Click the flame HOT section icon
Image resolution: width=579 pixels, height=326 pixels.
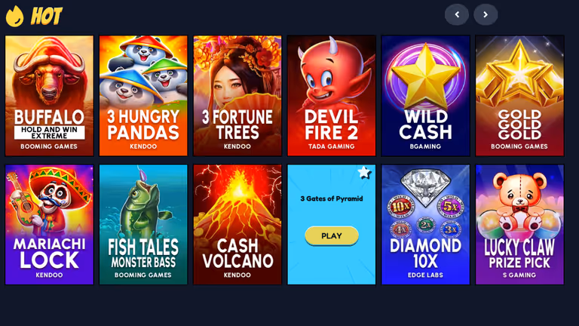(x=15, y=17)
